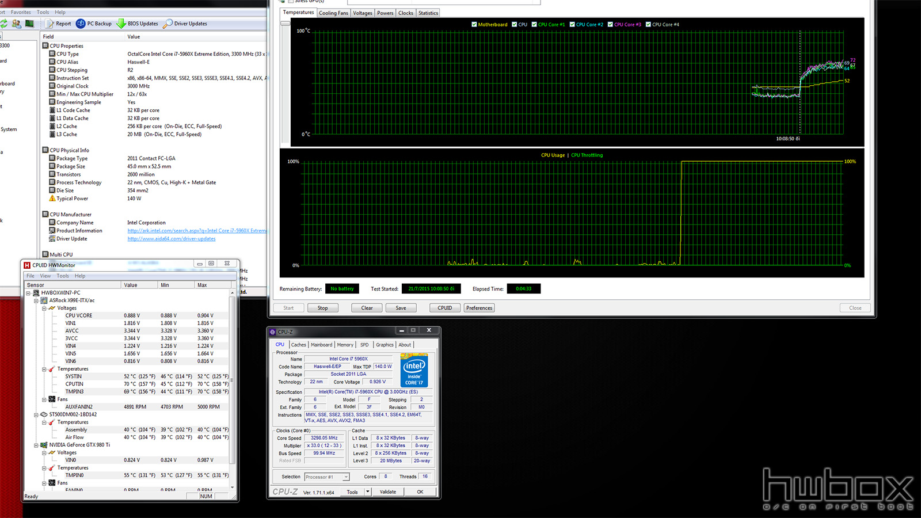Click the CPU-Z OK button
This screenshot has width=921, height=518.
click(x=420, y=492)
